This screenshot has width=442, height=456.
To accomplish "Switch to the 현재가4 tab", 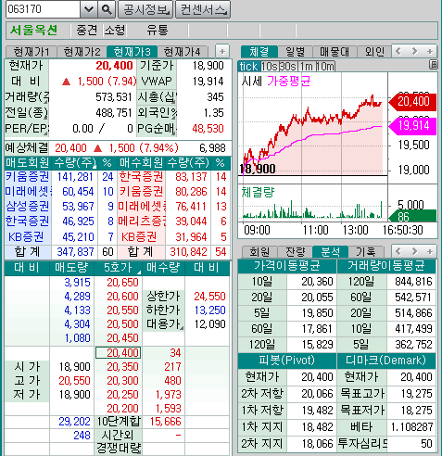I will tap(182, 52).
